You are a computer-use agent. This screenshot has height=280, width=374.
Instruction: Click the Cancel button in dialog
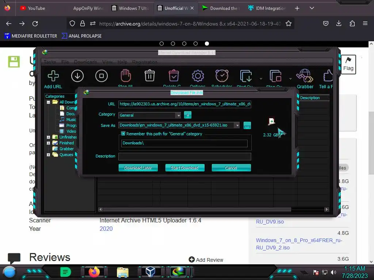click(231, 168)
